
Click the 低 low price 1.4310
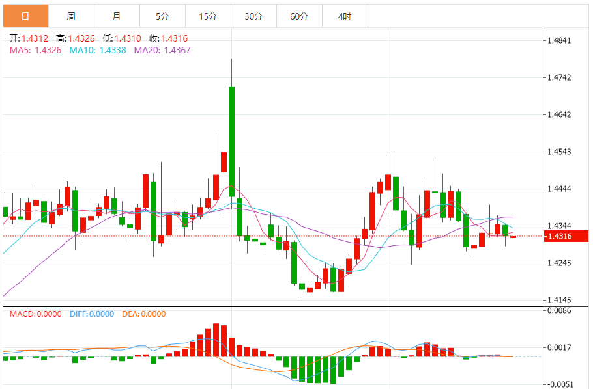(122, 38)
